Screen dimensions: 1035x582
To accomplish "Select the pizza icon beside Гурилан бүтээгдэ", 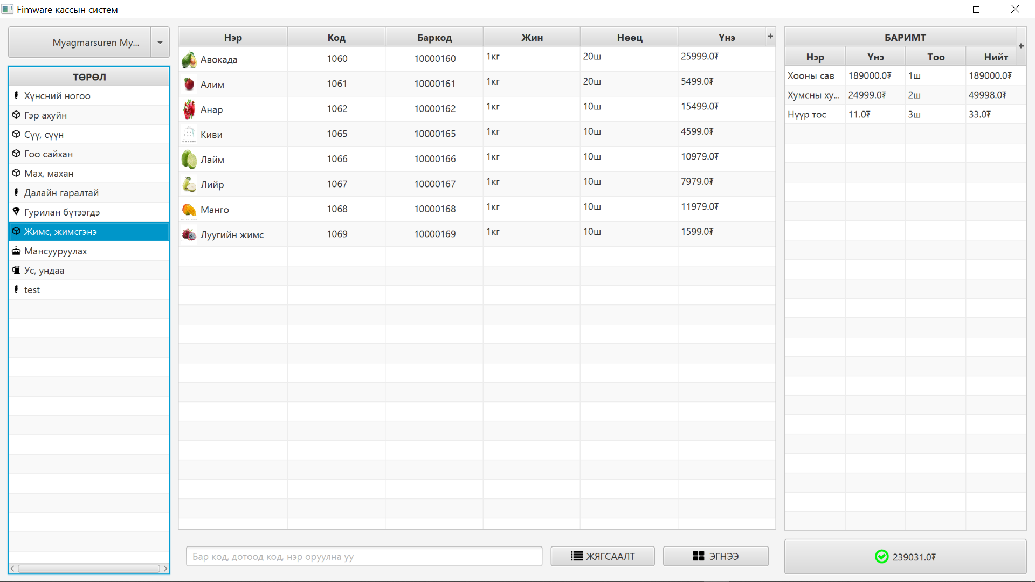I will click(x=16, y=212).
